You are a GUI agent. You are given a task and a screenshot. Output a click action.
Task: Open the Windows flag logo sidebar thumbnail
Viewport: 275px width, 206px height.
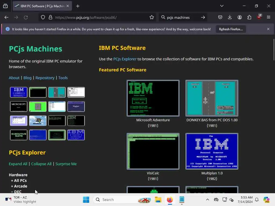[38, 120]
